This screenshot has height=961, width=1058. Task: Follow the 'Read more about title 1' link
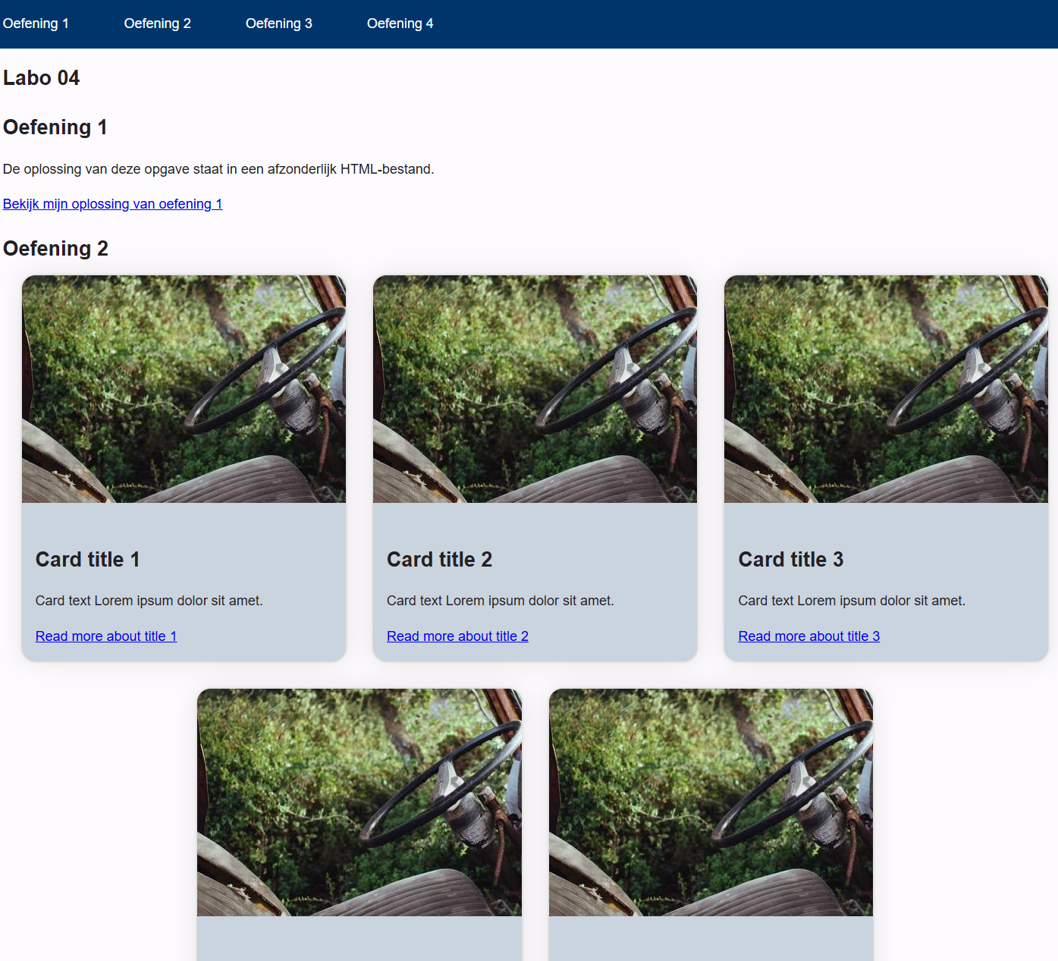tap(106, 636)
